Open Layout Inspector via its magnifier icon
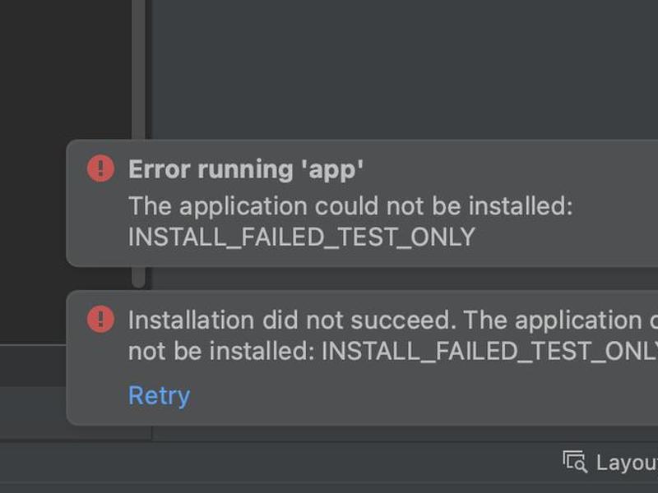Screen dimensions: 658x493 point(574,462)
